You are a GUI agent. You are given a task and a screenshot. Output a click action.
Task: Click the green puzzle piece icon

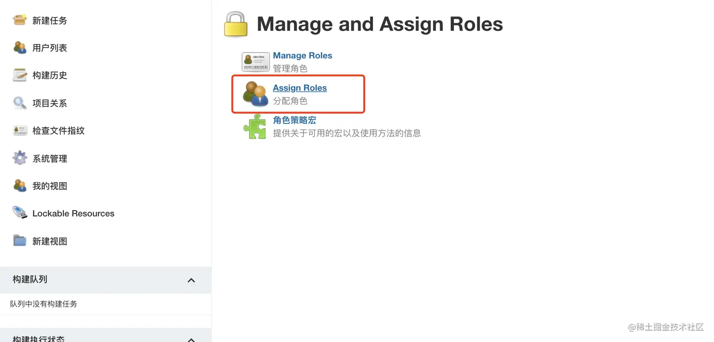pyautogui.click(x=255, y=127)
